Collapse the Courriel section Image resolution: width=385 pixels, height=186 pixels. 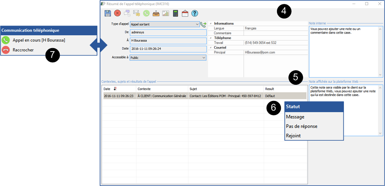(211, 47)
